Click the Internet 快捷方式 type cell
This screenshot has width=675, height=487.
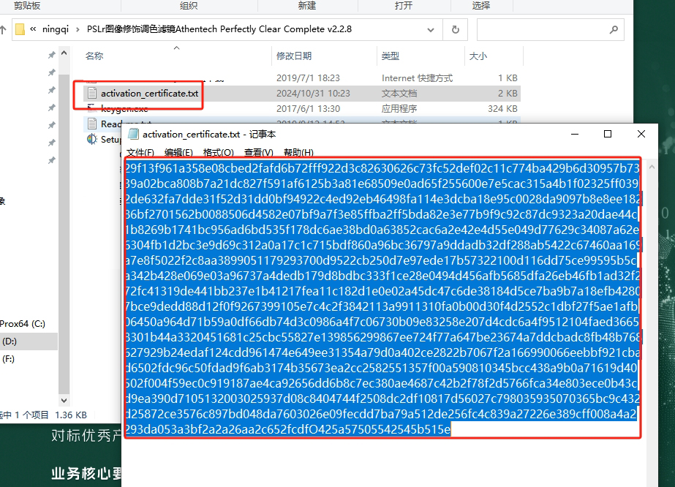[417, 78]
